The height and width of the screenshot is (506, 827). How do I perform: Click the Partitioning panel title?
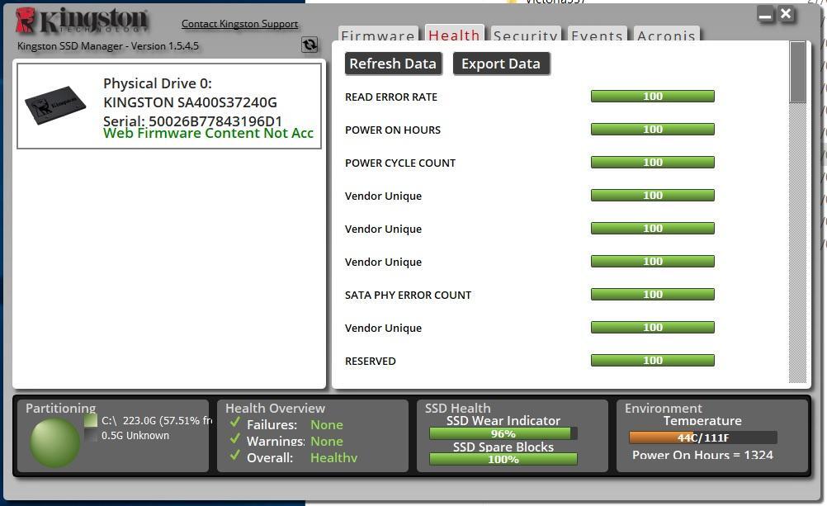pos(60,408)
